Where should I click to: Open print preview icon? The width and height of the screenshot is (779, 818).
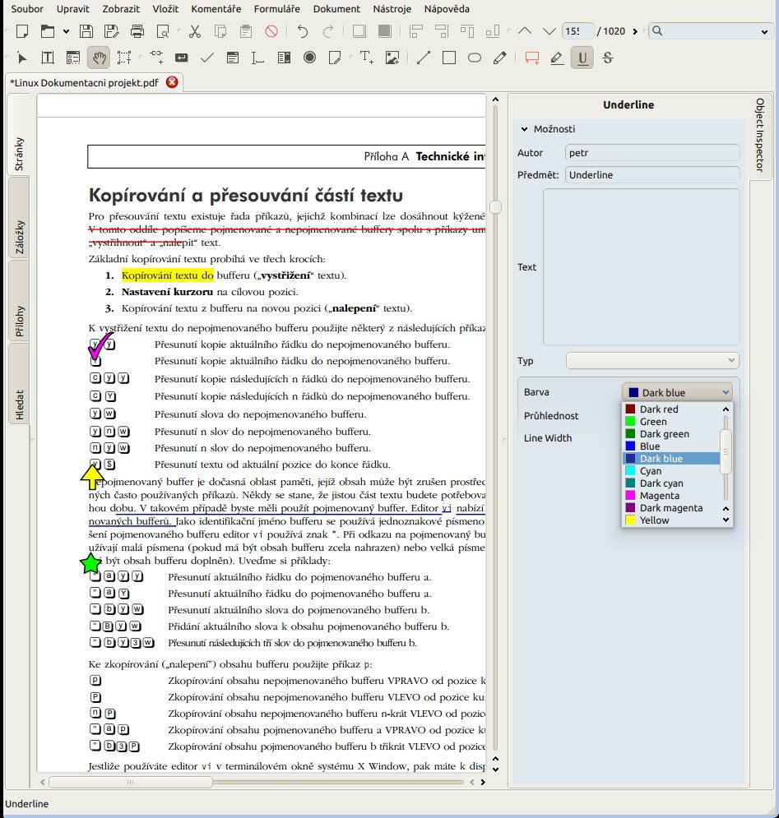click(163, 31)
